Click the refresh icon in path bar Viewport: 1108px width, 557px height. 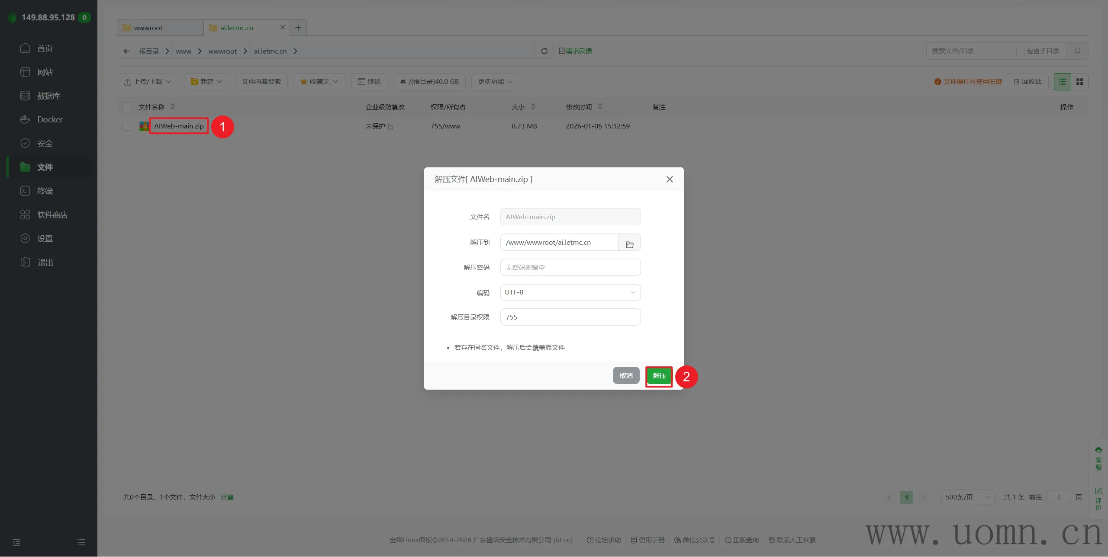click(544, 51)
